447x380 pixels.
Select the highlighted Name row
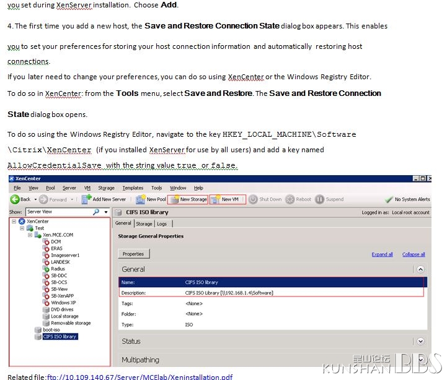[273, 282]
